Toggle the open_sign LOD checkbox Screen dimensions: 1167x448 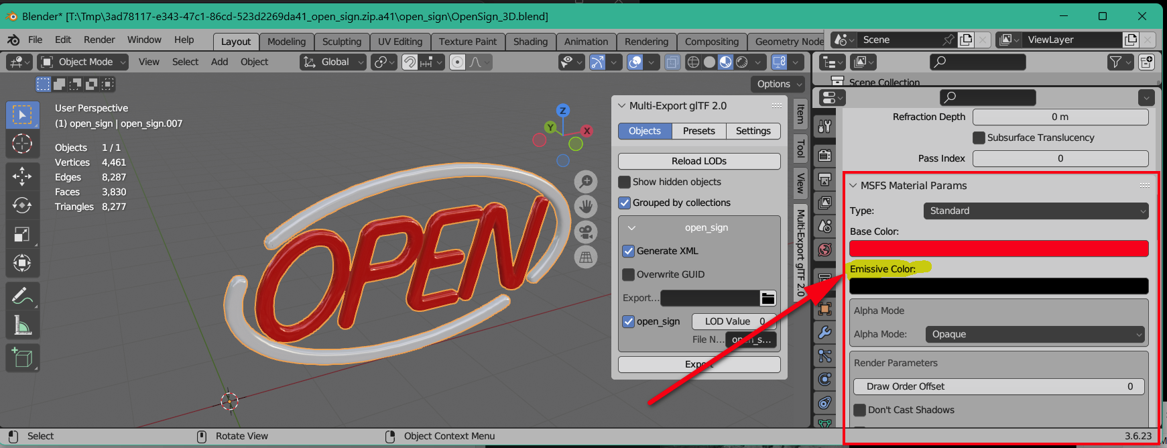628,321
